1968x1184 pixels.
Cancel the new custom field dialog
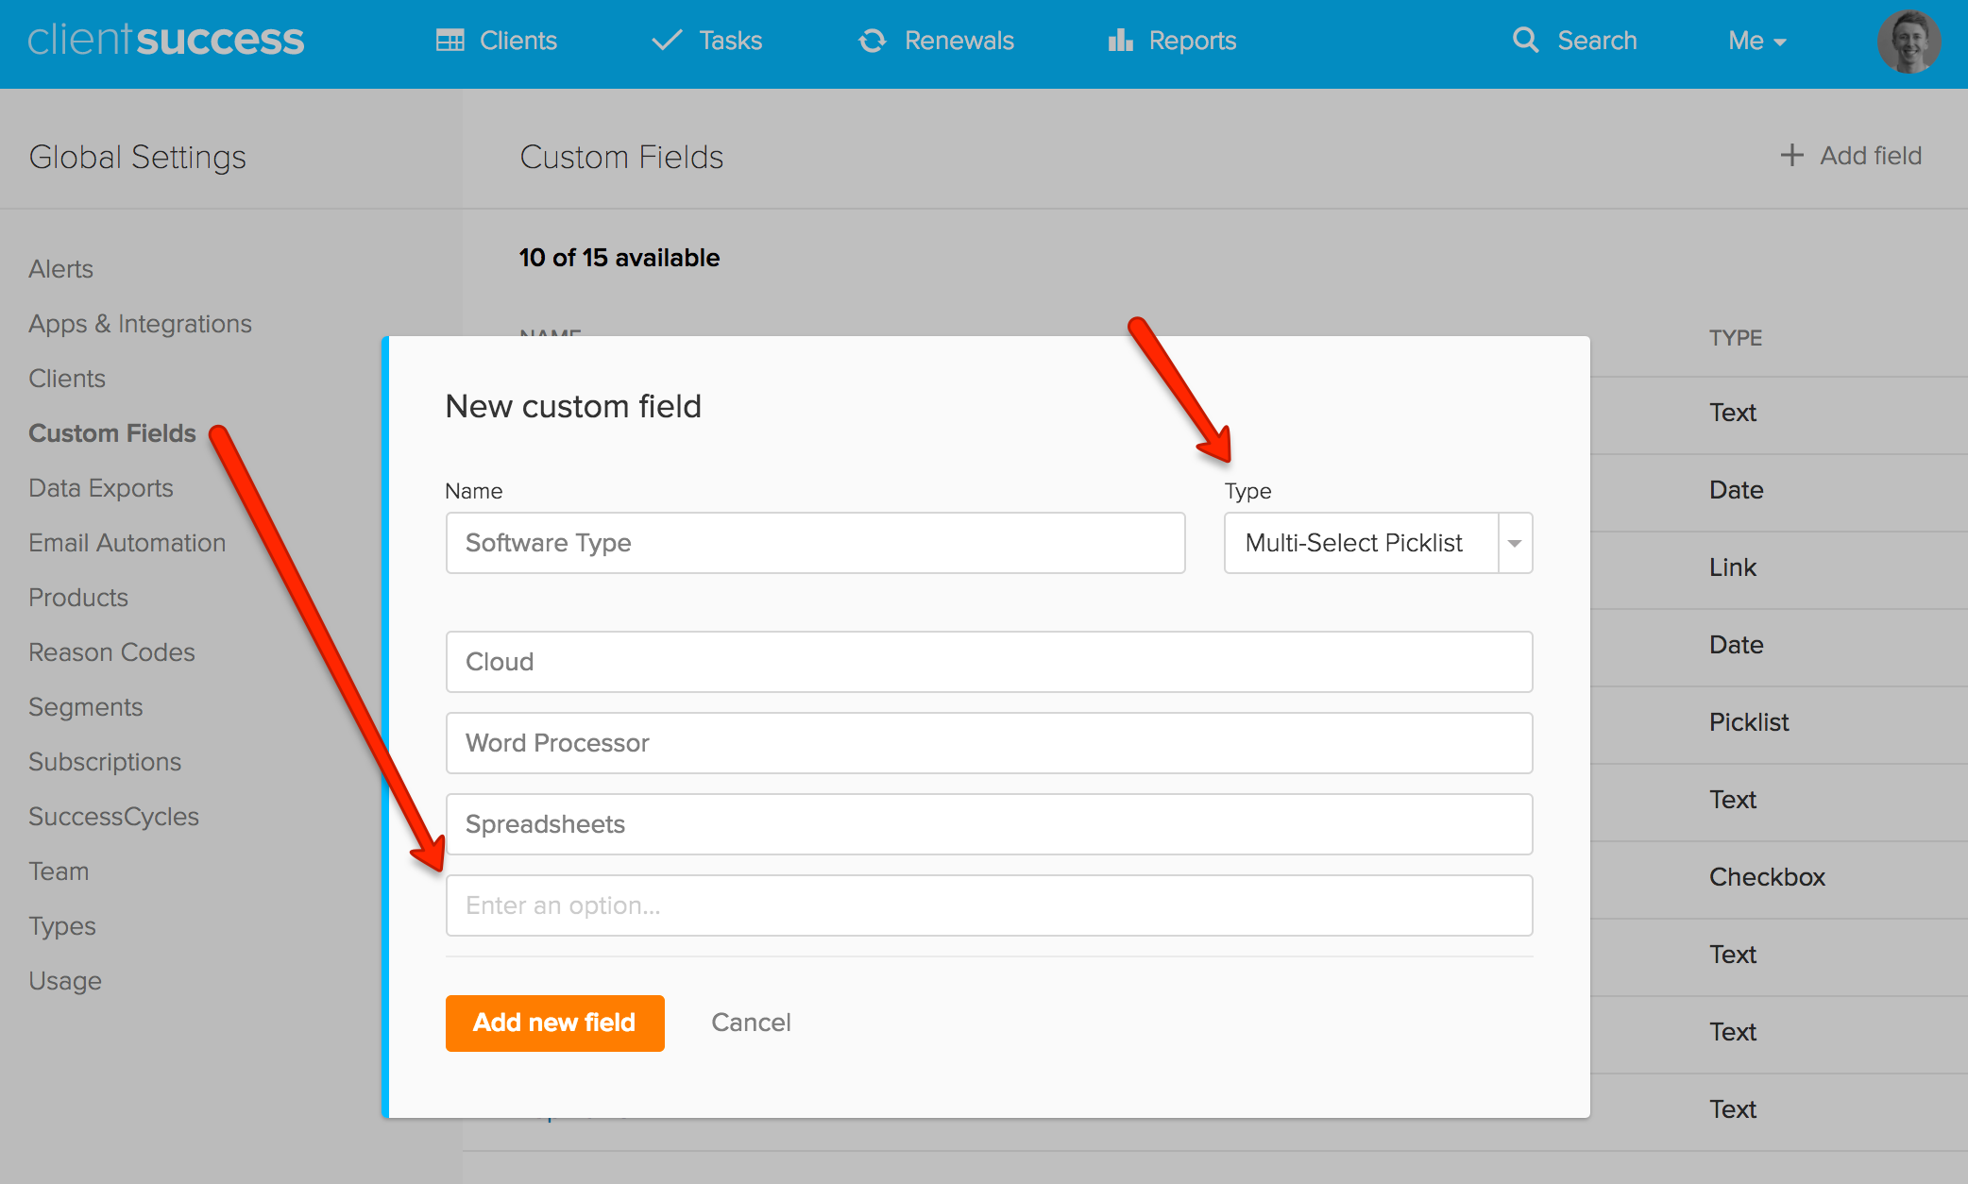coord(750,1023)
